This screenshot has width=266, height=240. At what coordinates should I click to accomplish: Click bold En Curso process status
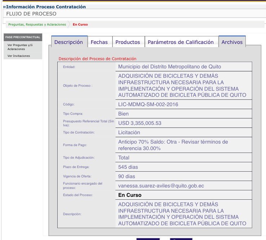(x=130, y=195)
